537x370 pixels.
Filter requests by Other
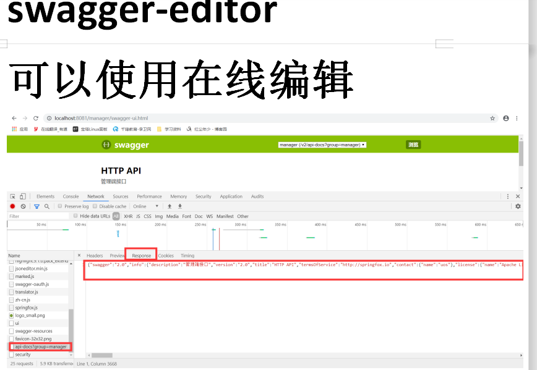pyautogui.click(x=243, y=216)
